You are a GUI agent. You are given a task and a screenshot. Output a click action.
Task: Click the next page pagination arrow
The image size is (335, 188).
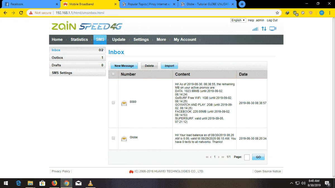coord(219,157)
